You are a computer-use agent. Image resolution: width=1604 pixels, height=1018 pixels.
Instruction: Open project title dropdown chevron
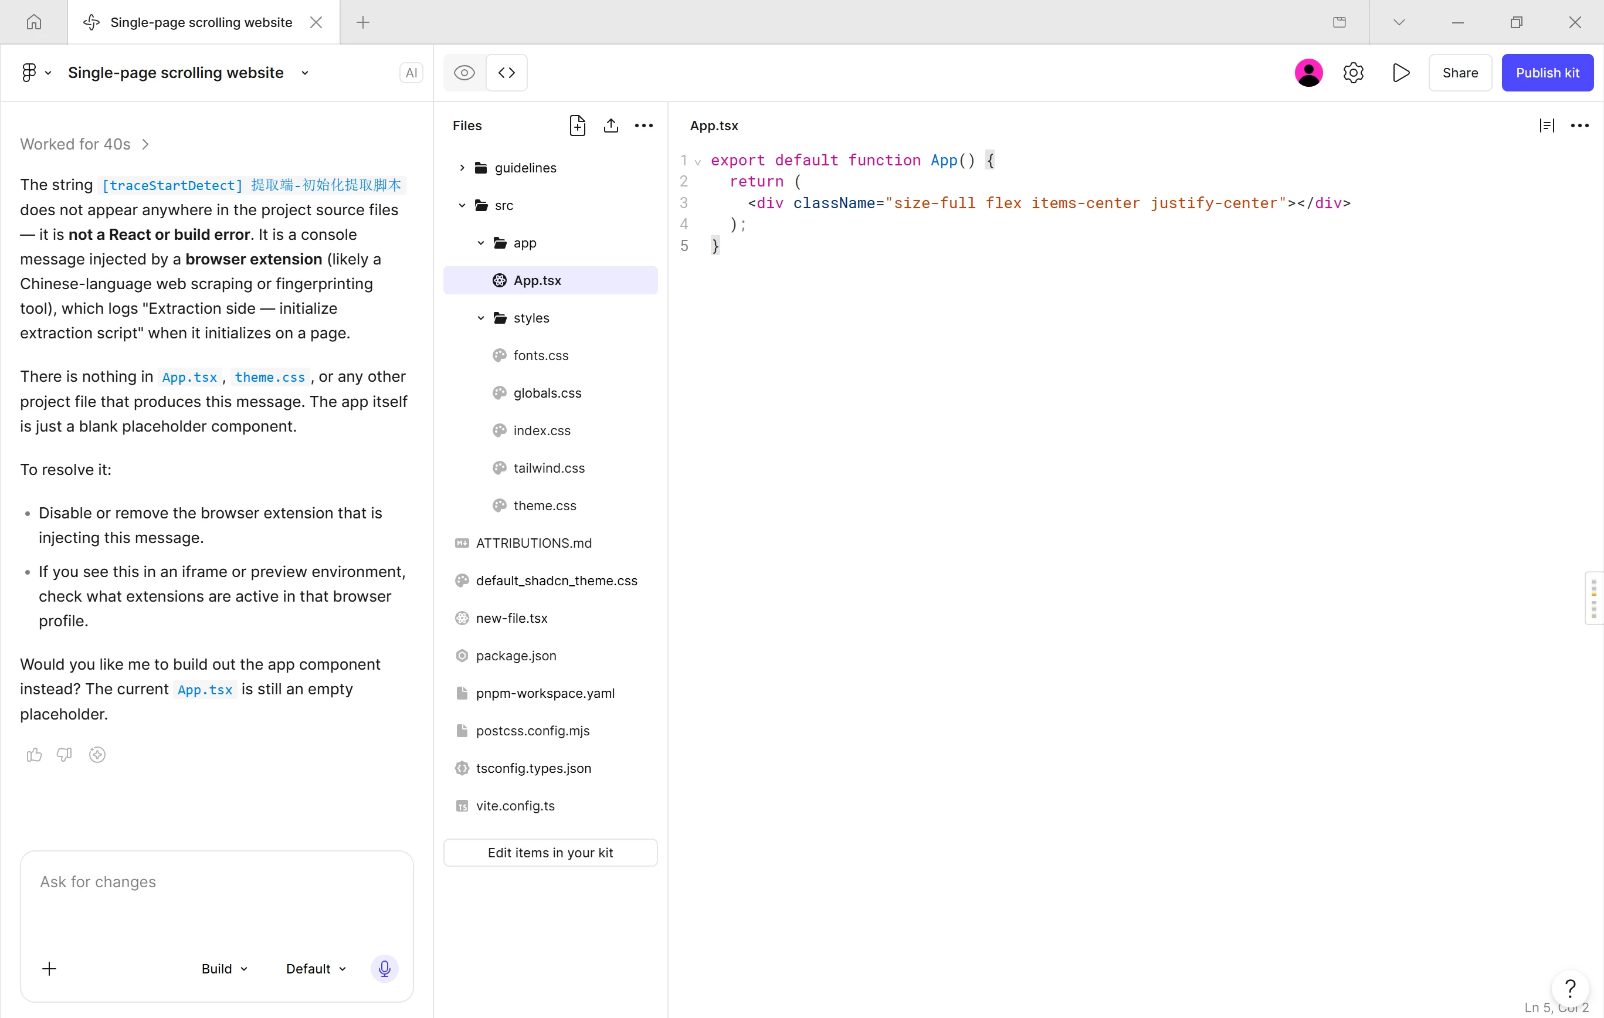click(x=305, y=73)
